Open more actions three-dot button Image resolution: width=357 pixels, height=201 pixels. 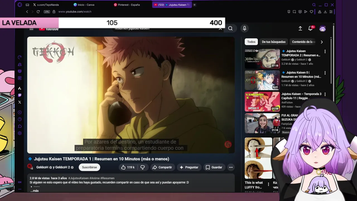click(231, 167)
